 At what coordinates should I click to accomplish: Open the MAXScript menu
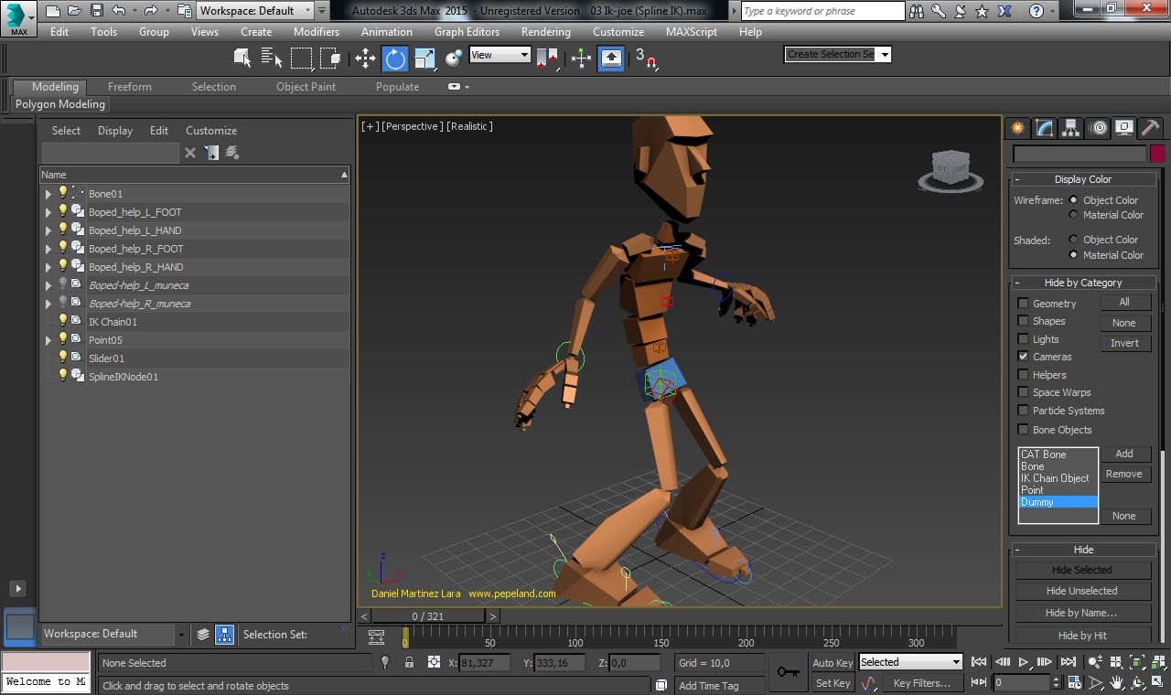692,31
